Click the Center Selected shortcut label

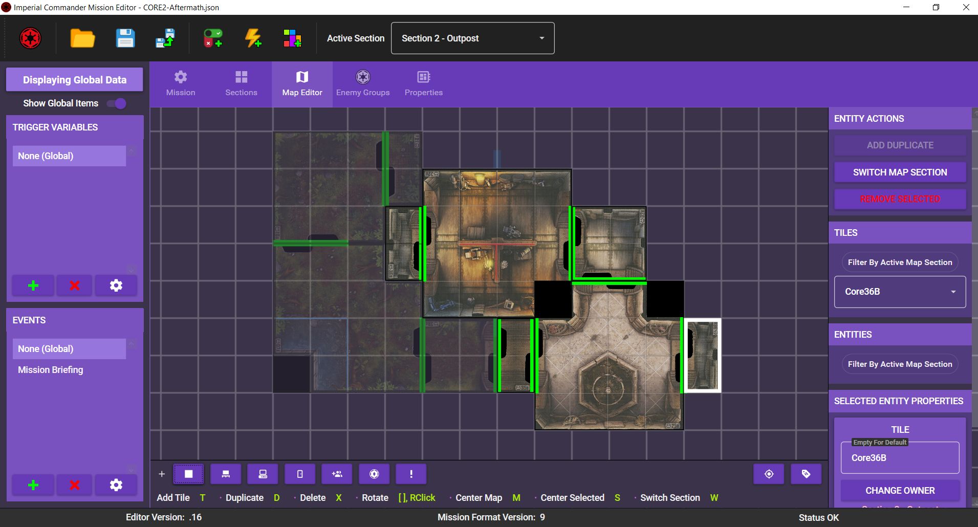572,498
